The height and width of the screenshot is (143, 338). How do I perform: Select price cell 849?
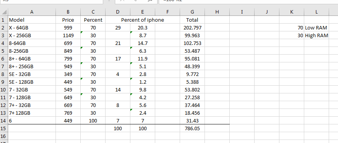(68, 51)
